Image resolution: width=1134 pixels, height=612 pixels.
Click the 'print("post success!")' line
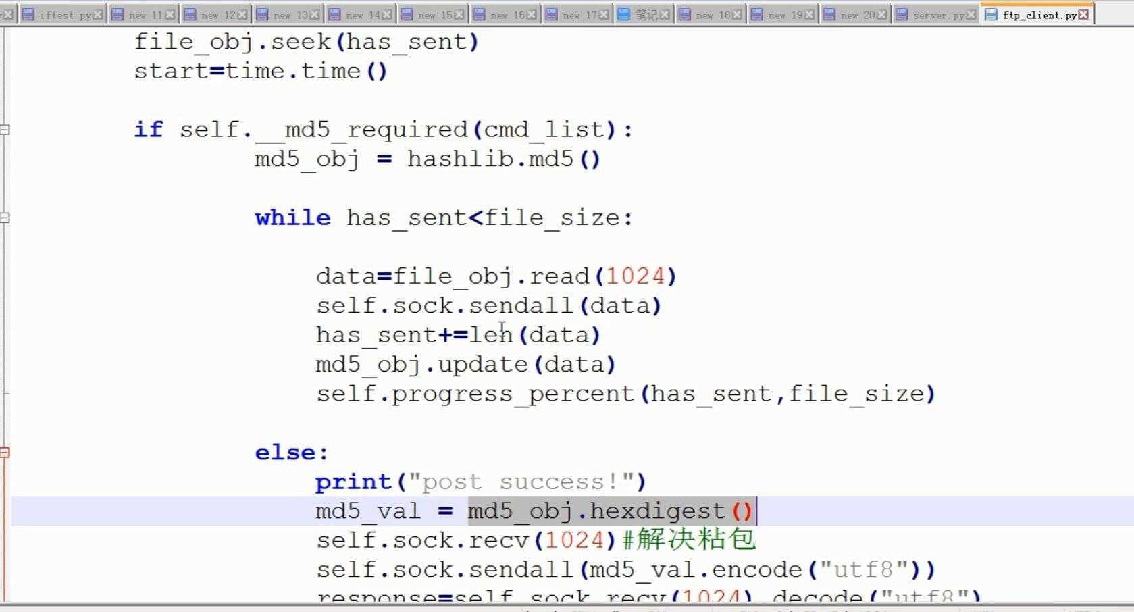[481, 482]
